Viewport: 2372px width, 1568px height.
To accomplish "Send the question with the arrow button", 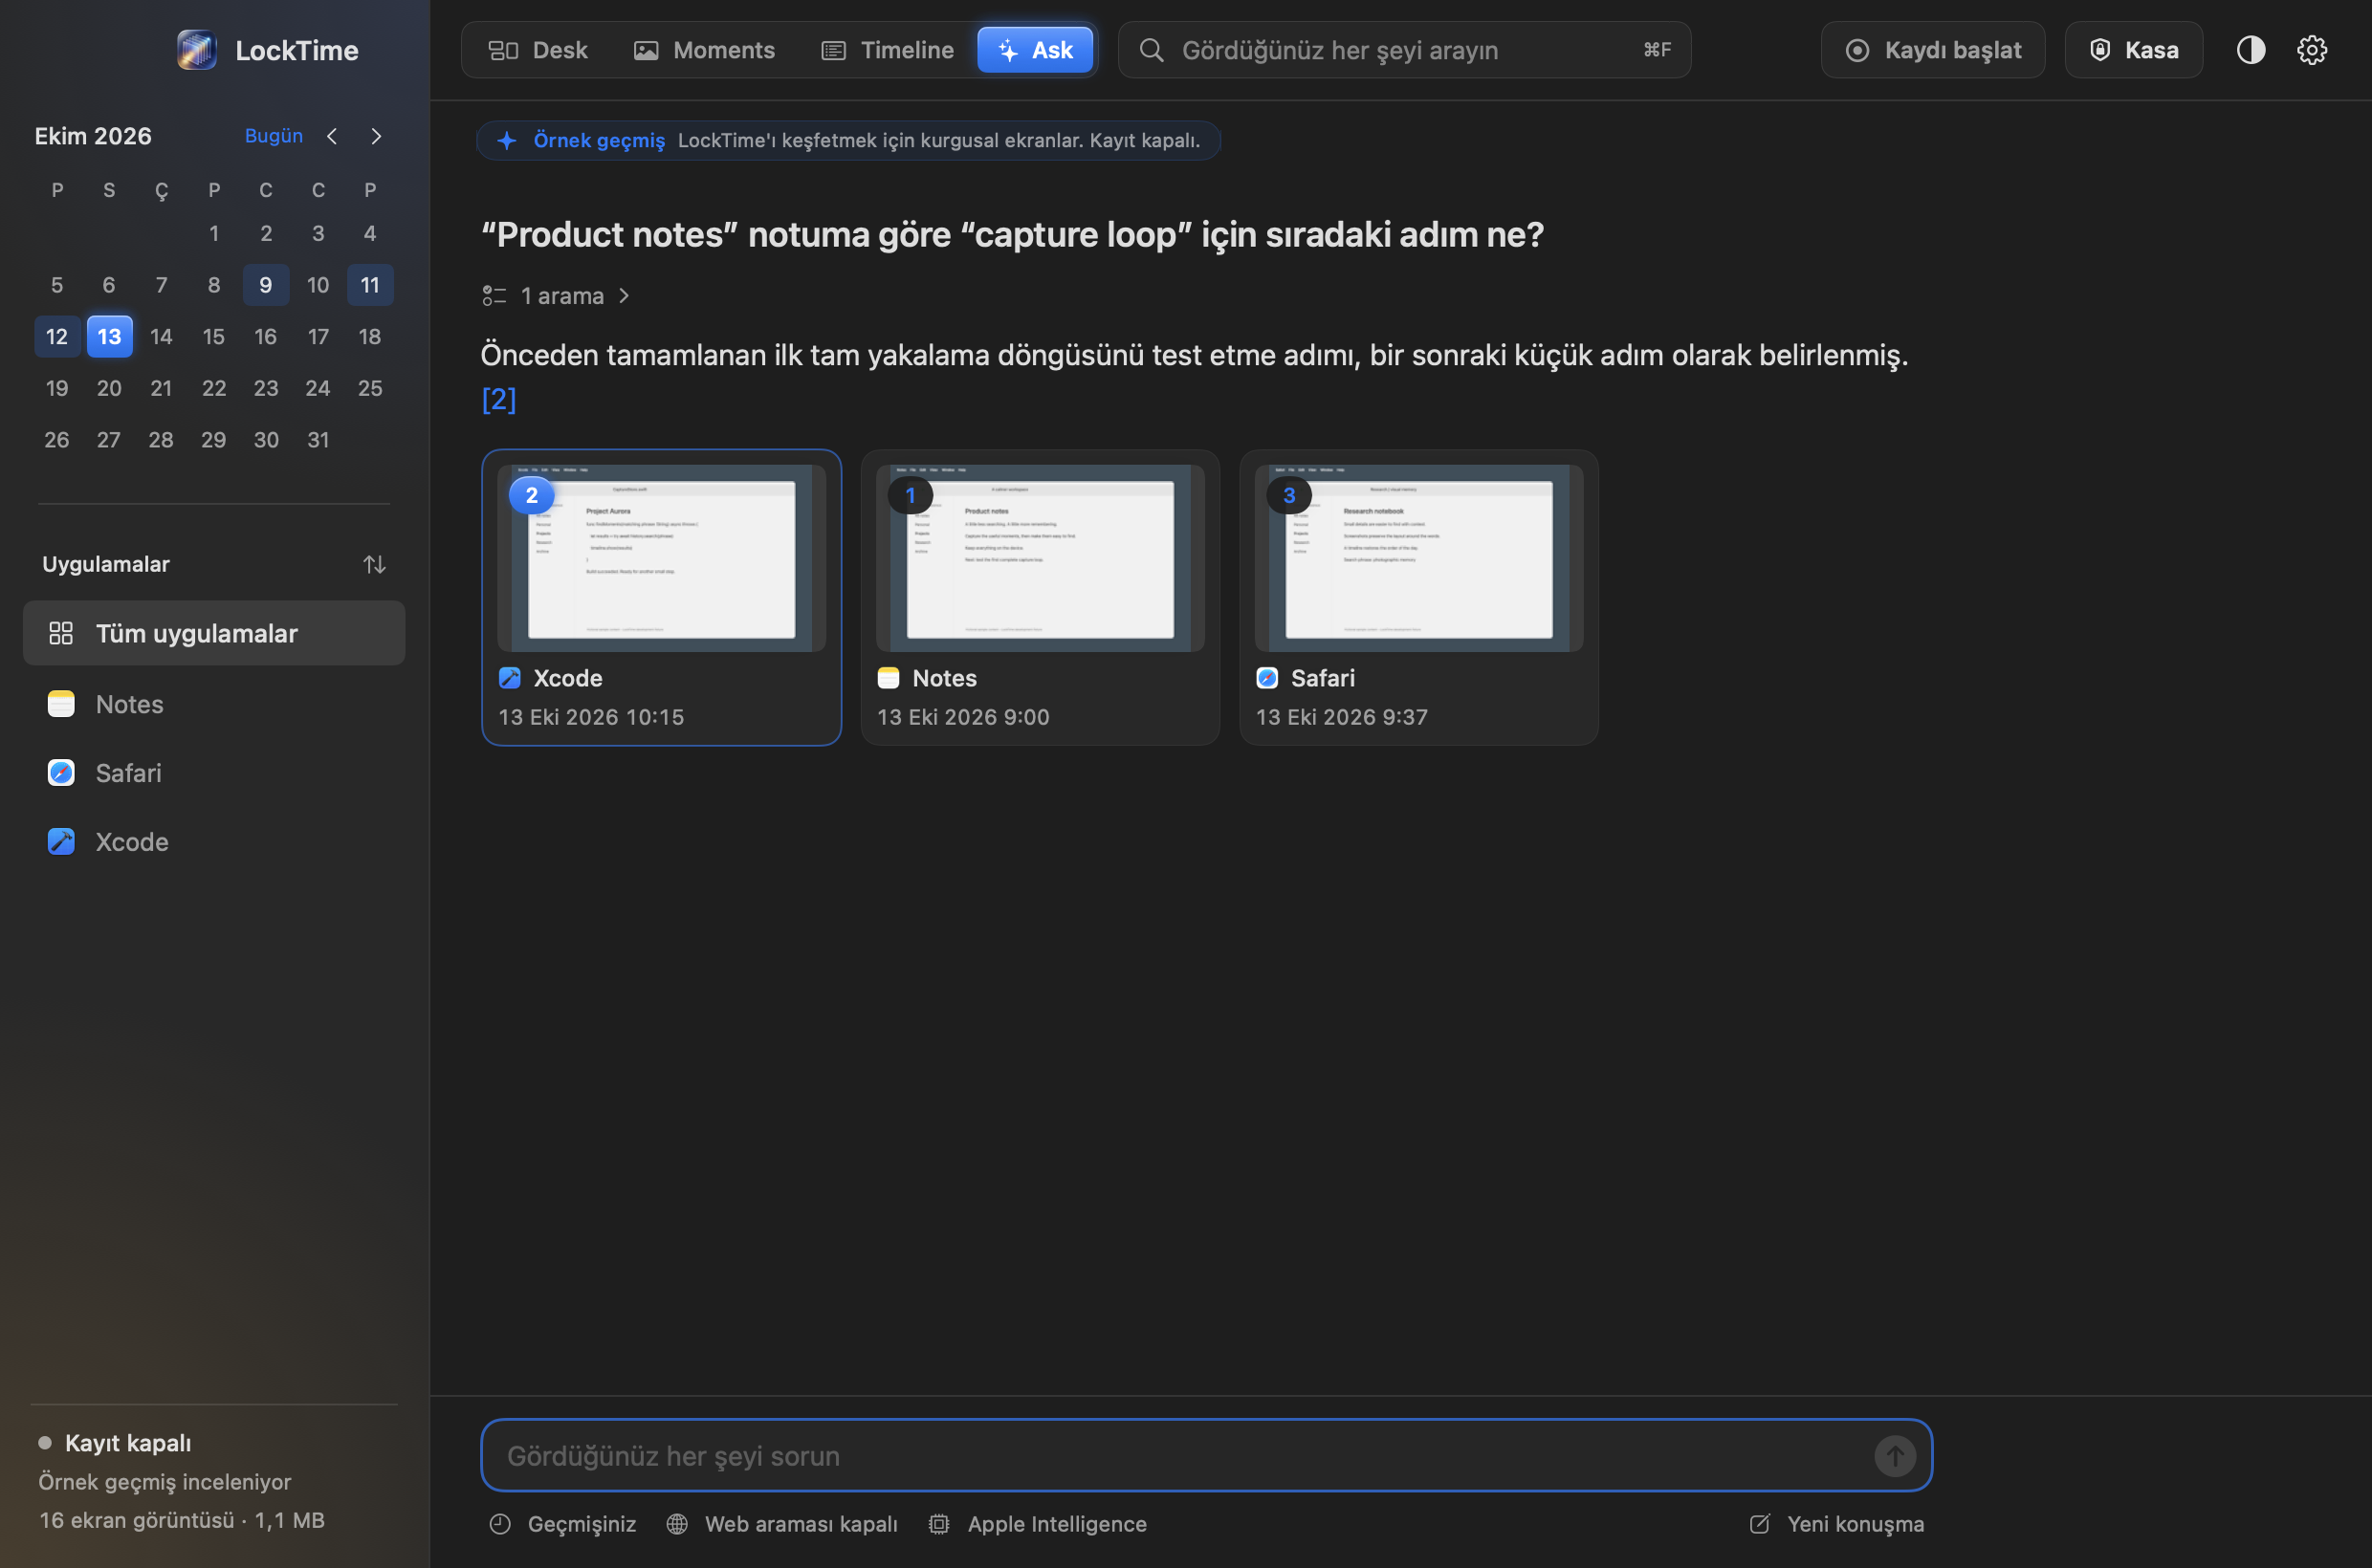I will click(1894, 1456).
